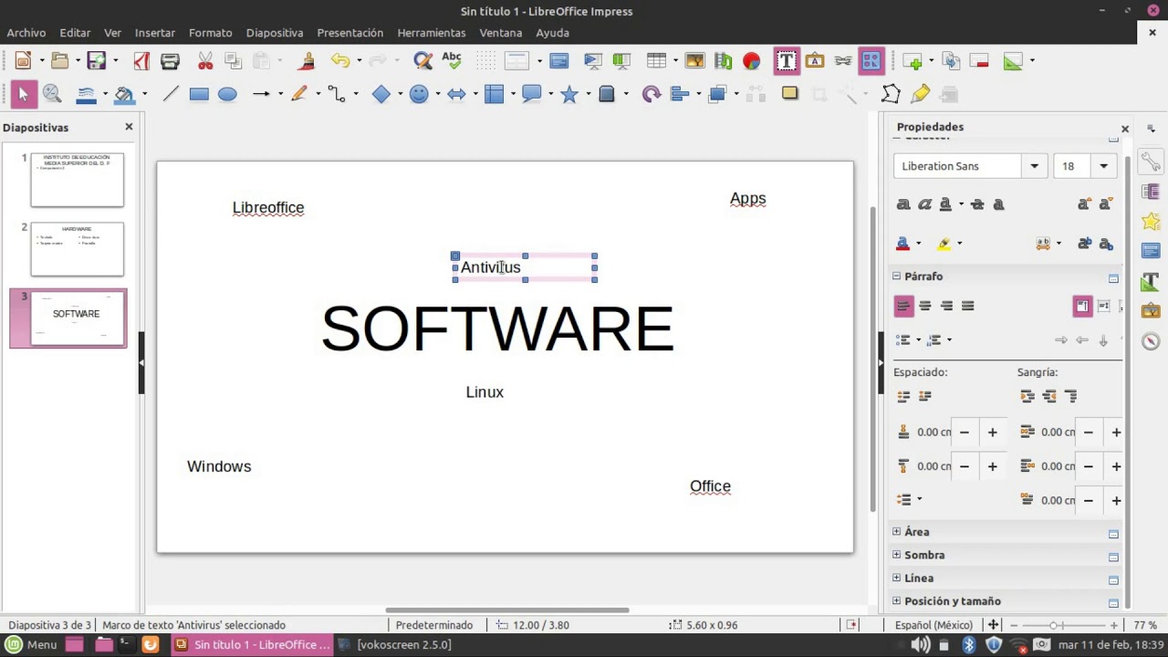Select the Rectangle shape tool

click(199, 94)
